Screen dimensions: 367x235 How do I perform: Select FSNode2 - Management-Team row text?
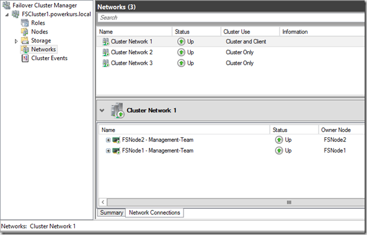[x=158, y=140]
